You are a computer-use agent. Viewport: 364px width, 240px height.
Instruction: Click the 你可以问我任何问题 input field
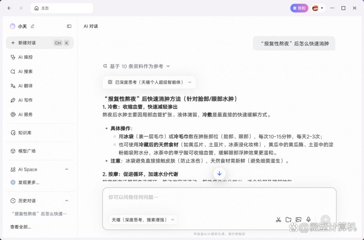pos(219,197)
